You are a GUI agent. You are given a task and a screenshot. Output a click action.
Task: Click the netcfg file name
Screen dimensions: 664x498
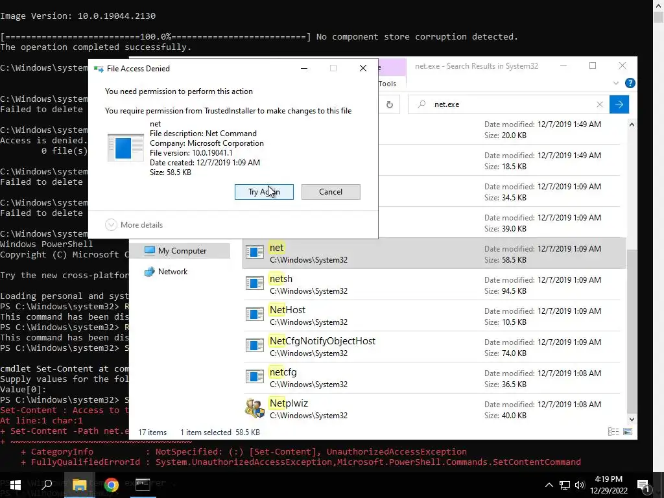[x=283, y=372]
